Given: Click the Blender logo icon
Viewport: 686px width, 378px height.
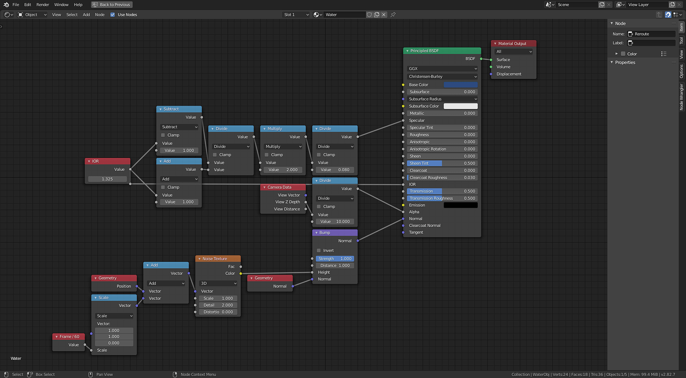Looking at the screenshot, I should coord(6,4).
